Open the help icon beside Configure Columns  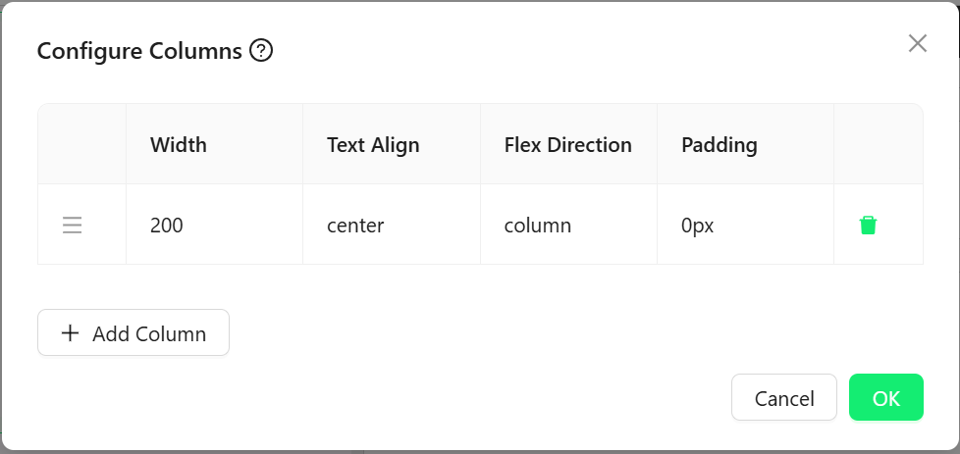coord(261,51)
